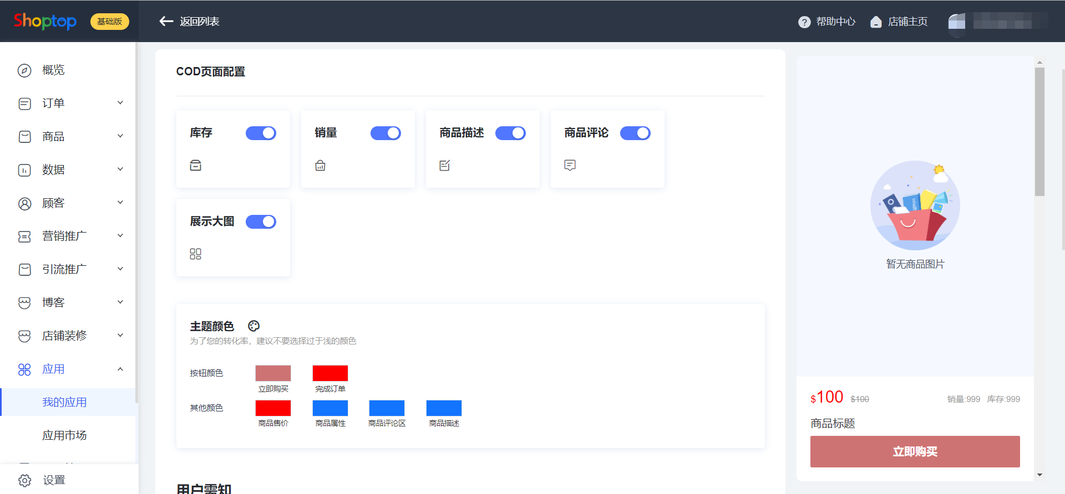Click the preview panel scrollbar thumb
The image size is (1065, 494).
tap(1039, 132)
